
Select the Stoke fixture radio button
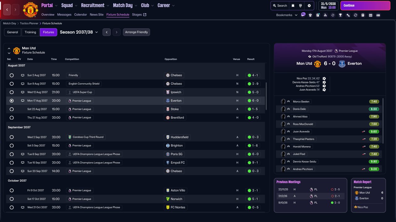coord(12,109)
